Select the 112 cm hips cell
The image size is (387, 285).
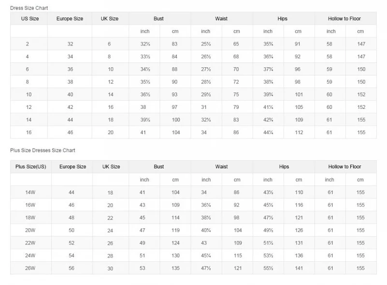pos(298,133)
